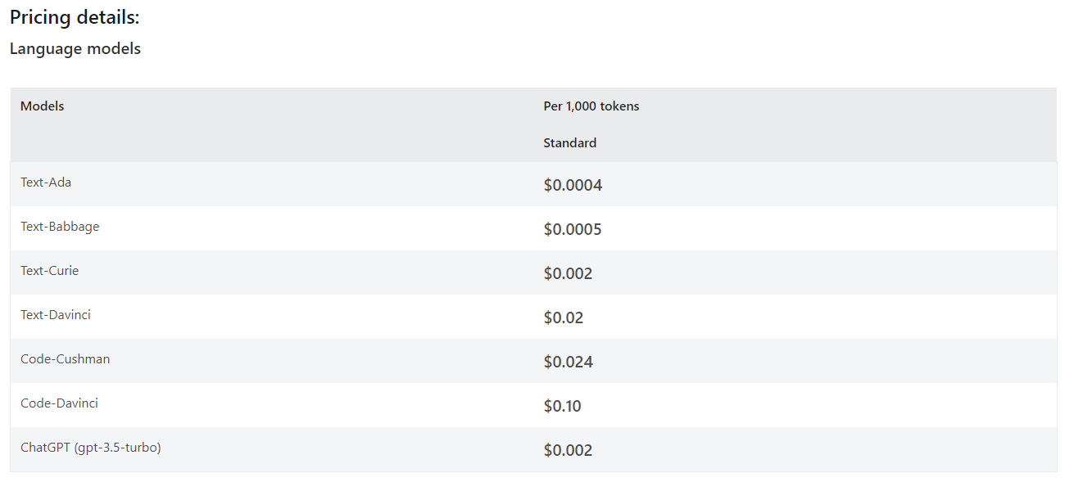Viewport: 1065px width, 491px height.
Task: Click the Text-Curie model name
Action: [50, 271]
